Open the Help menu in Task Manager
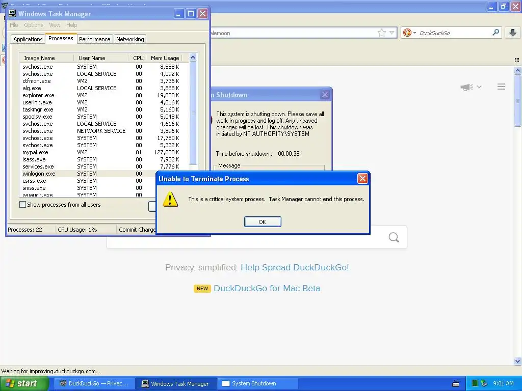 point(71,25)
